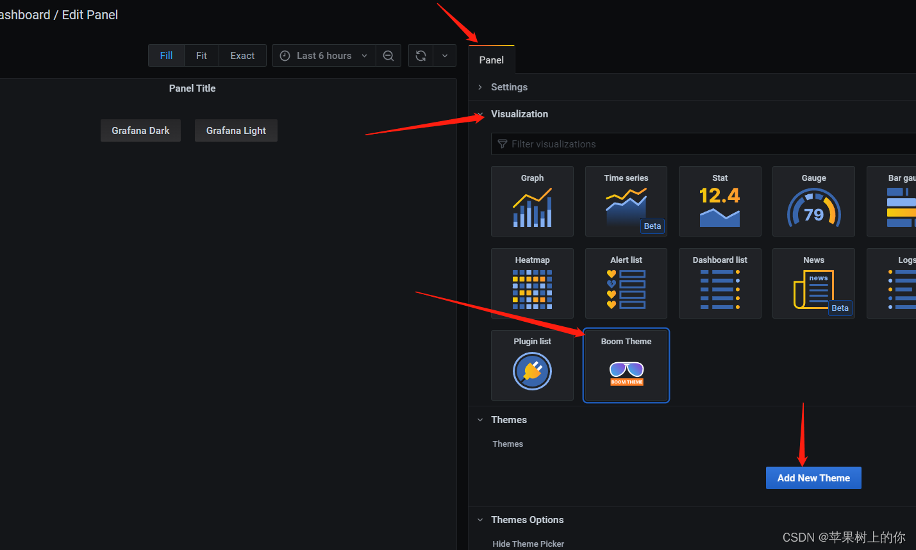Select the News visualization

813,283
